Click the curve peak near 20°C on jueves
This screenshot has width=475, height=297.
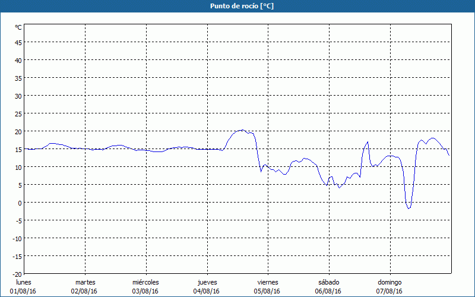tap(242, 130)
